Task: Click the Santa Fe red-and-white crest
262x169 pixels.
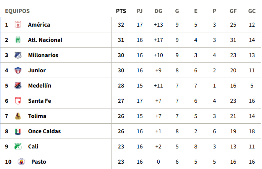Action: [18, 101]
